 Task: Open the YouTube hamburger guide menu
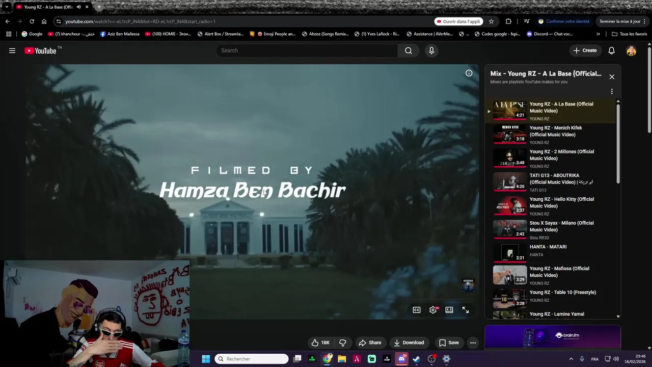(12, 50)
